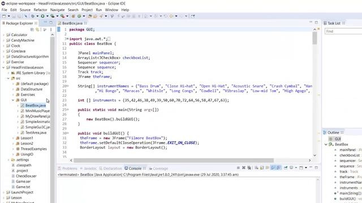
Task: Terminate the running console process
Action: [238, 168]
